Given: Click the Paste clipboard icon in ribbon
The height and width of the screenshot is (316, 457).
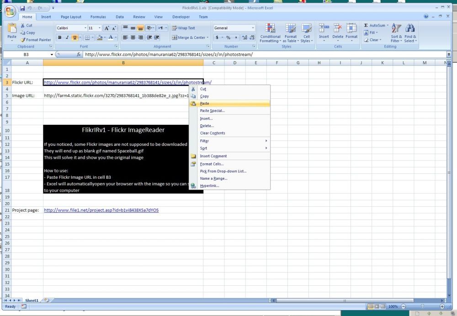Looking at the screenshot, I should tap(12, 28).
